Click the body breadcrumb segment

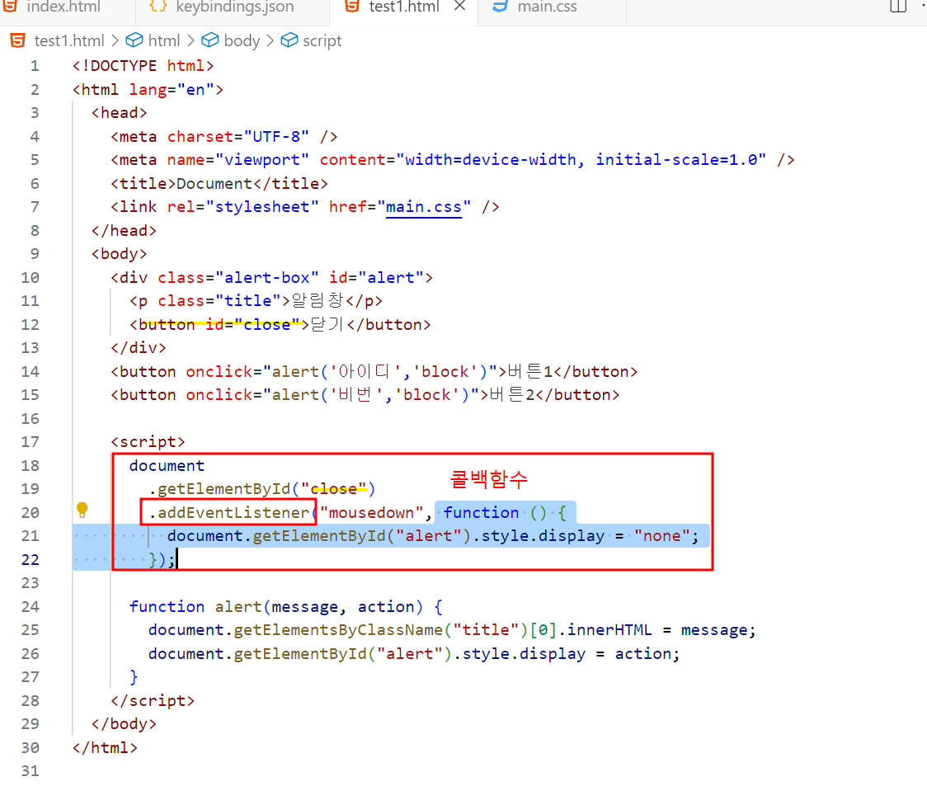pos(242,40)
